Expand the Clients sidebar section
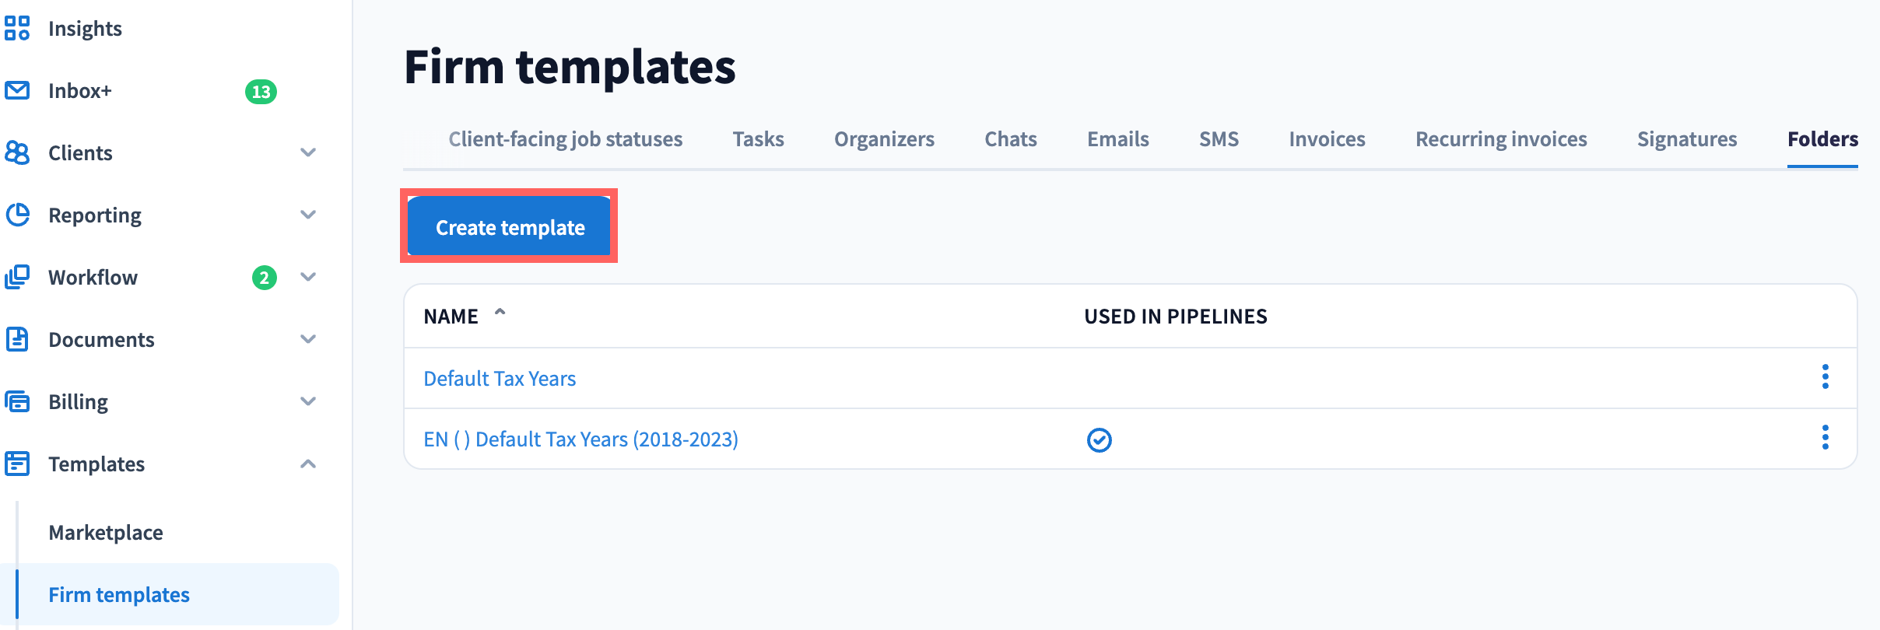The width and height of the screenshot is (1880, 630). point(308,152)
